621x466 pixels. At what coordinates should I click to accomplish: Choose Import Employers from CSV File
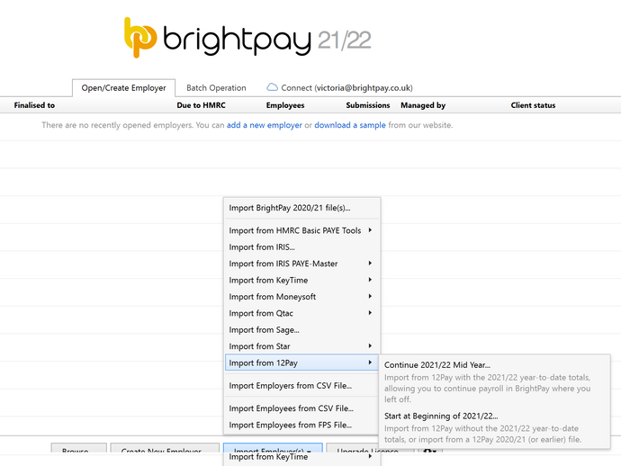tap(301, 386)
